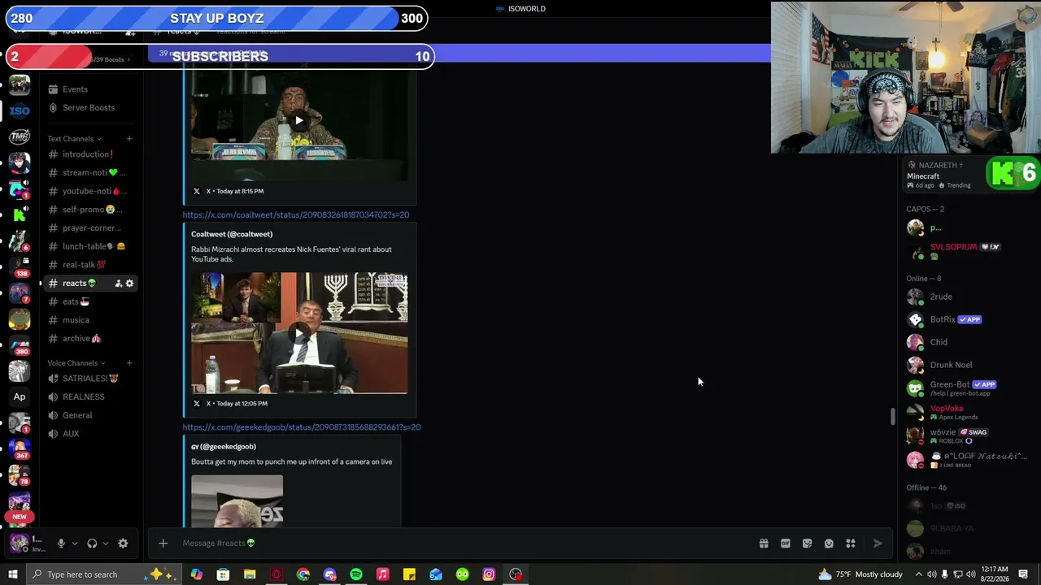This screenshot has width=1041, height=585.
Task: Open headphone output options arrow
Action: pyautogui.click(x=106, y=544)
